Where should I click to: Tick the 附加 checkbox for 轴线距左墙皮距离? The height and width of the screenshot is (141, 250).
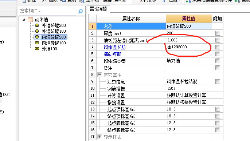coord(218,40)
